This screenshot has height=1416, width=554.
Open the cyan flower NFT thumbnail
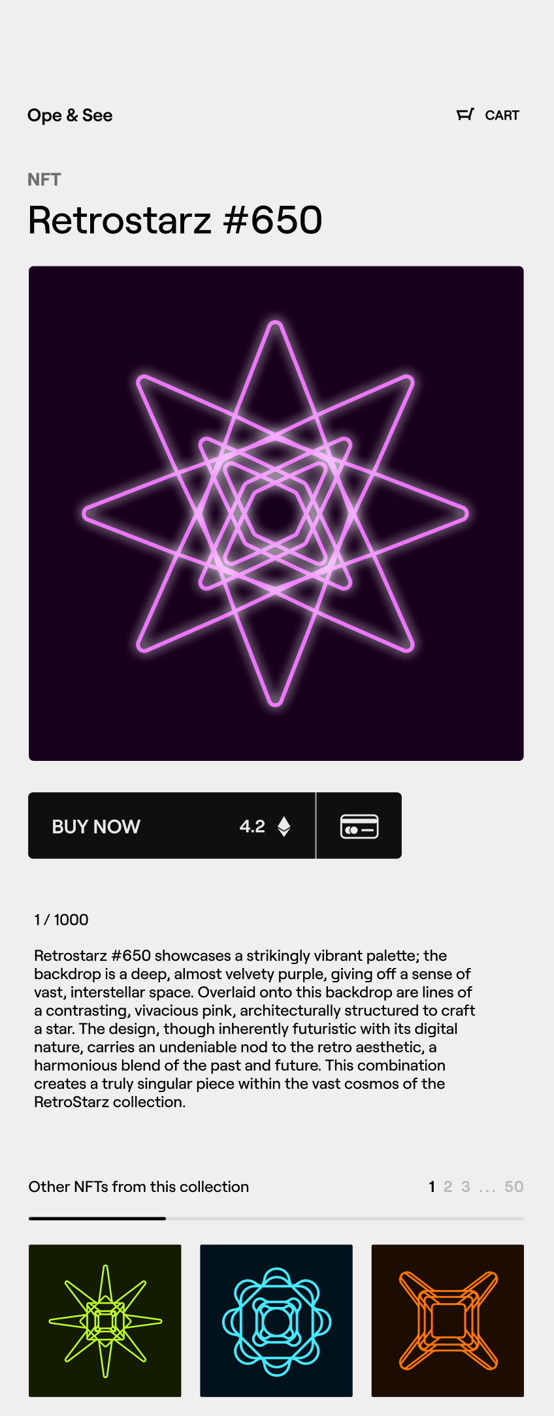tap(276, 1321)
